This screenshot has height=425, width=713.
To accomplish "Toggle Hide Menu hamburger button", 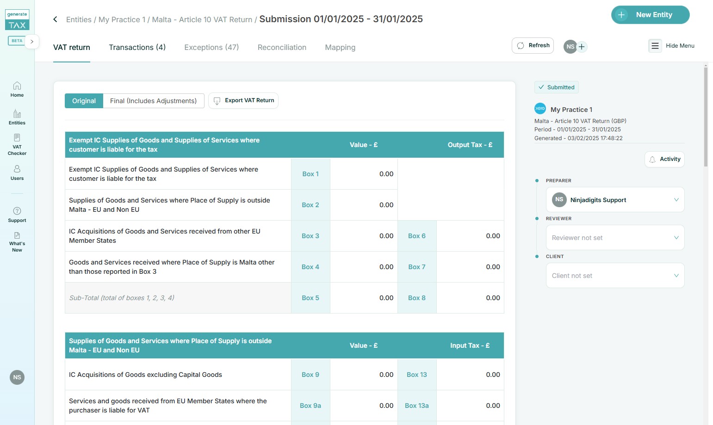I will [655, 46].
